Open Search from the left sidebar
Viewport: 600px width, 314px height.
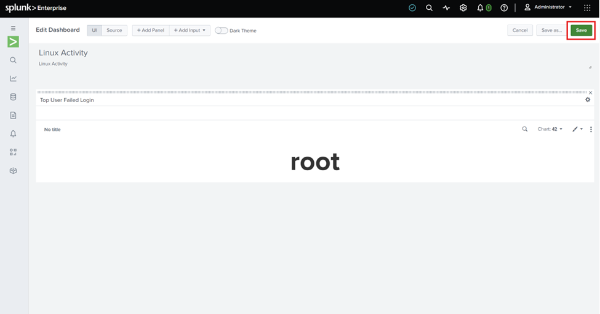[13, 60]
